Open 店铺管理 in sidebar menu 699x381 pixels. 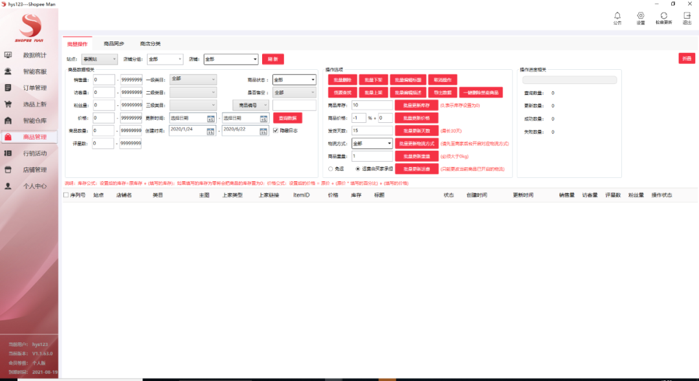pyautogui.click(x=35, y=169)
